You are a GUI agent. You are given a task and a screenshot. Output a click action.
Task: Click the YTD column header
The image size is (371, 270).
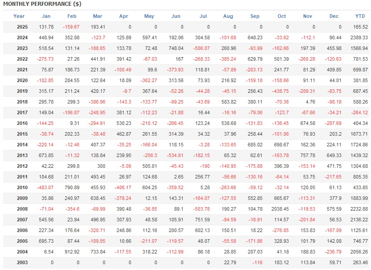[360, 16]
